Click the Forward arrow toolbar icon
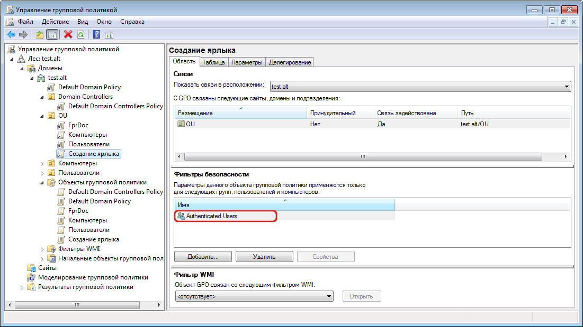The height and width of the screenshot is (327, 583). [x=23, y=34]
